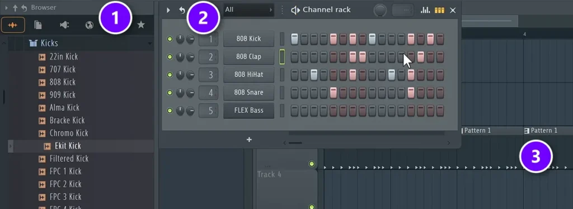The height and width of the screenshot is (209, 573).
Task: Open the 808 Kick channel button
Action: click(x=249, y=39)
